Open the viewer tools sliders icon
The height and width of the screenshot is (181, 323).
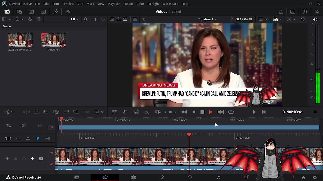coord(115,112)
